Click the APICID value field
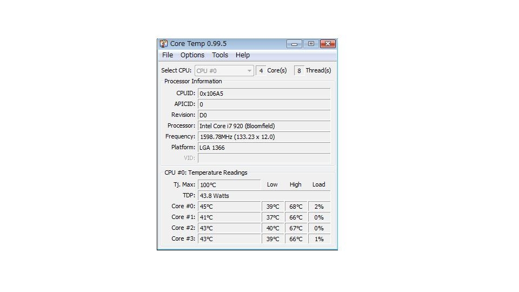The width and height of the screenshot is (519, 292). [x=264, y=104]
